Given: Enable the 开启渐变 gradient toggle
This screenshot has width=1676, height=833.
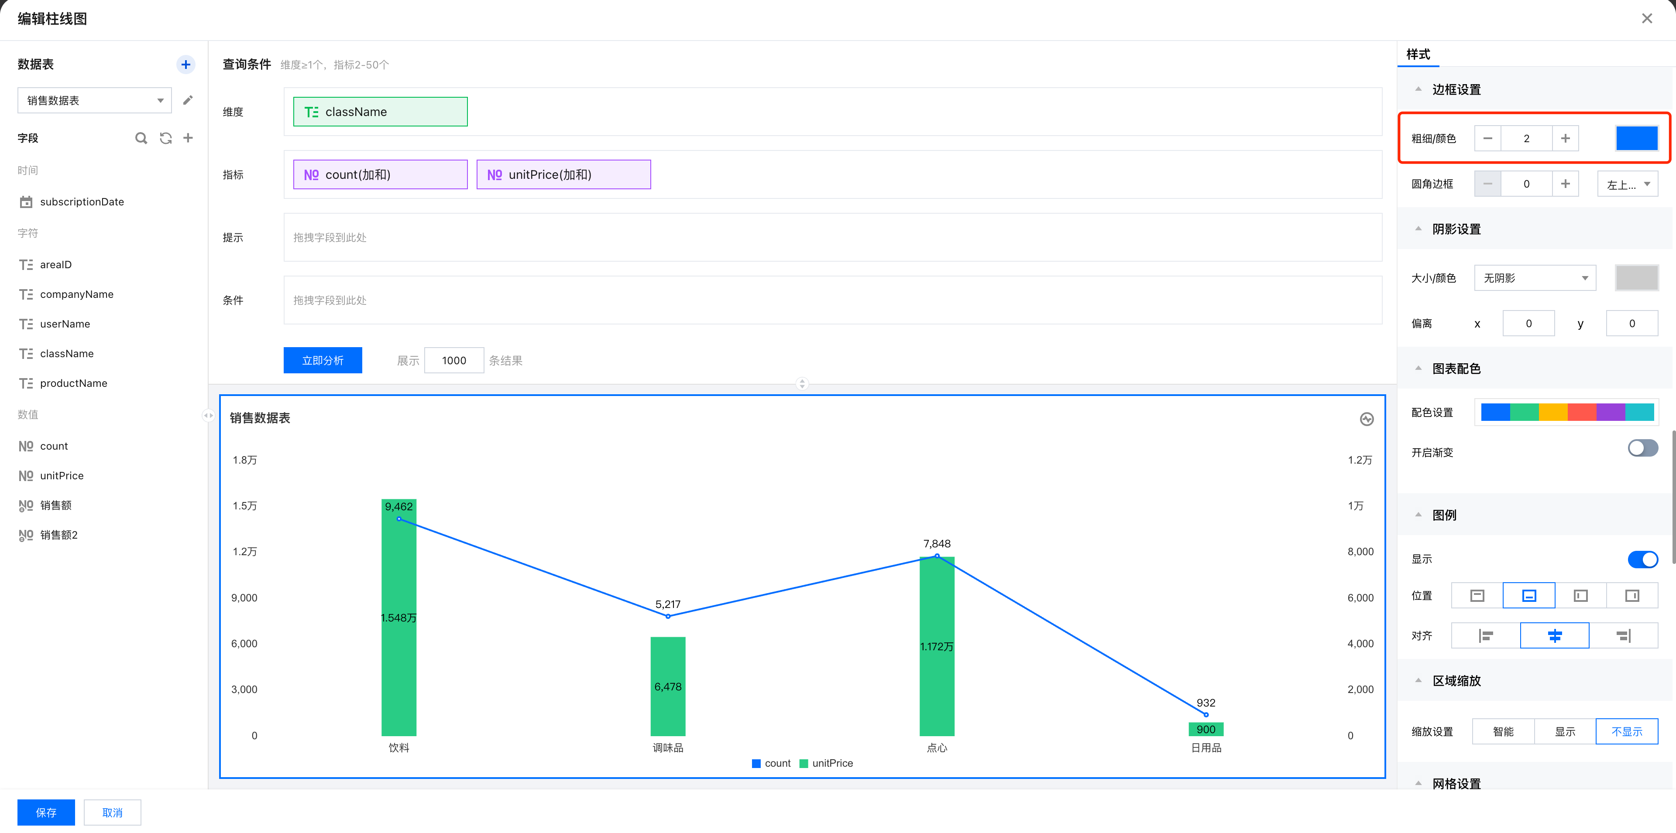Looking at the screenshot, I should (1642, 448).
